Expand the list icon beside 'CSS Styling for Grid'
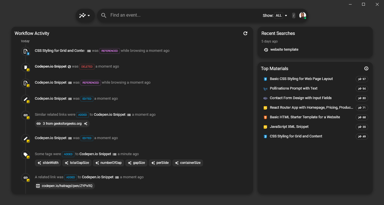The image size is (384, 205). (x=88, y=51)
